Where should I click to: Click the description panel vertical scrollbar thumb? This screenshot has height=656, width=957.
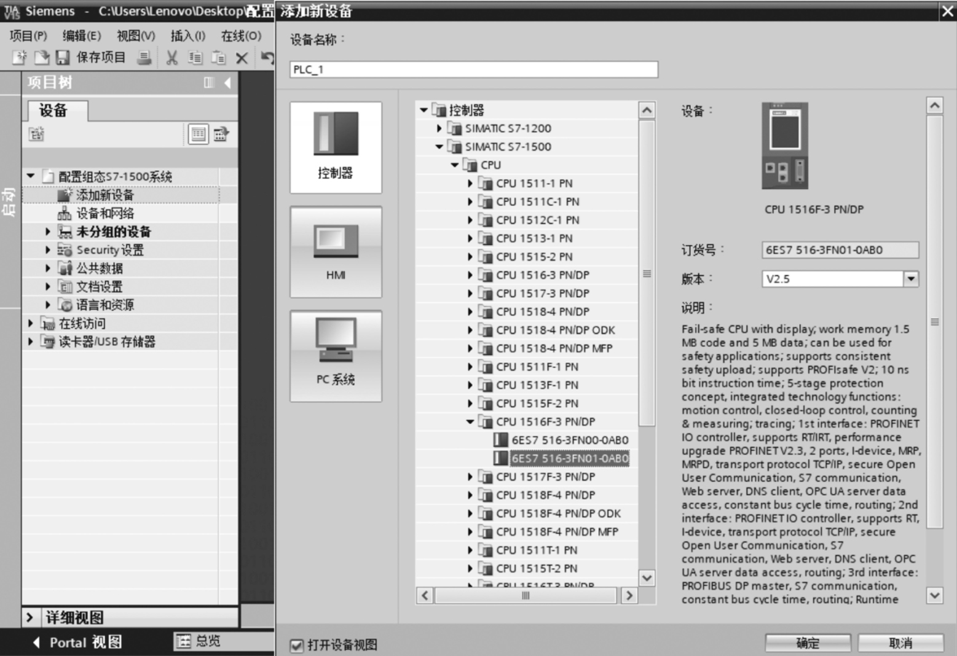(935, 322)
